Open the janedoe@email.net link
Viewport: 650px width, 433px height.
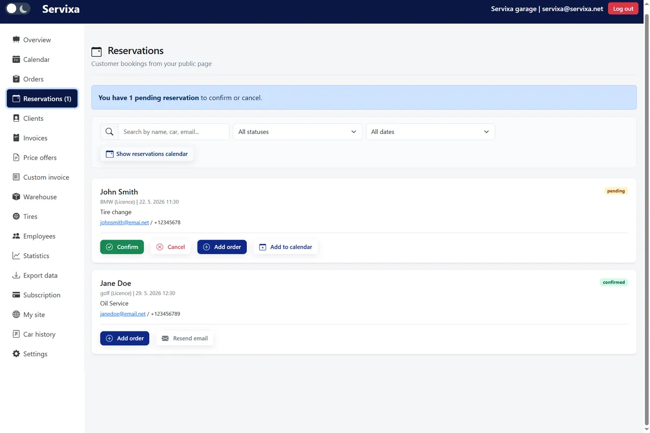123,314
